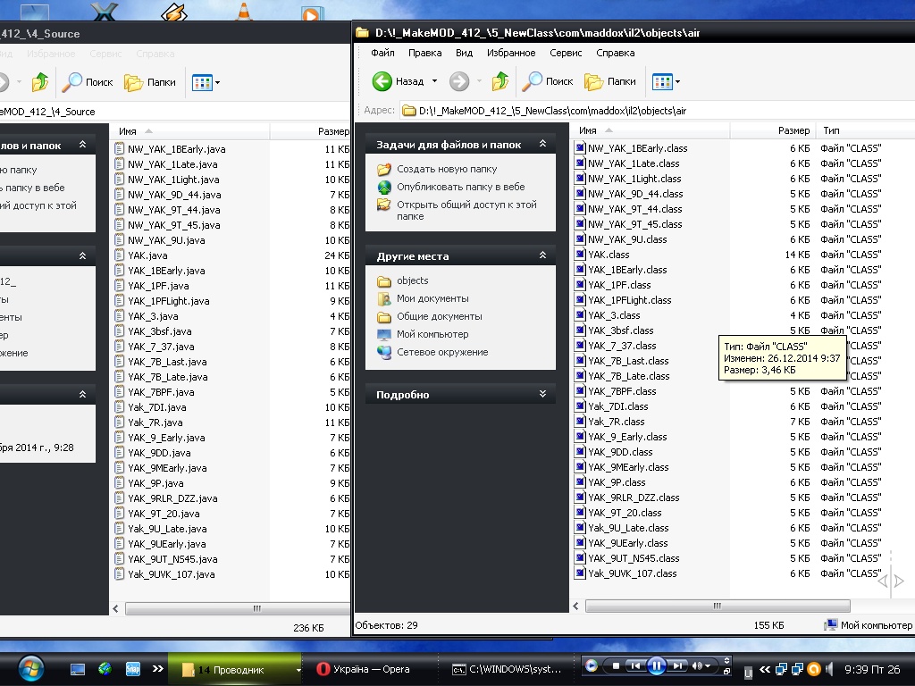Select YAK_7_37.java file icon
The width and height of the screenshot is (915, 686).
click(120, 347)
